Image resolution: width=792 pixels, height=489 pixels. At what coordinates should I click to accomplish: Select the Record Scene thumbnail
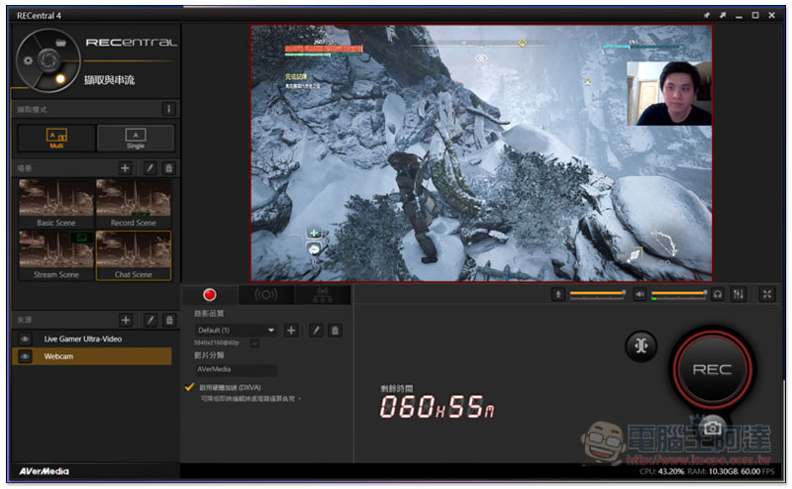tap(134, 204)
